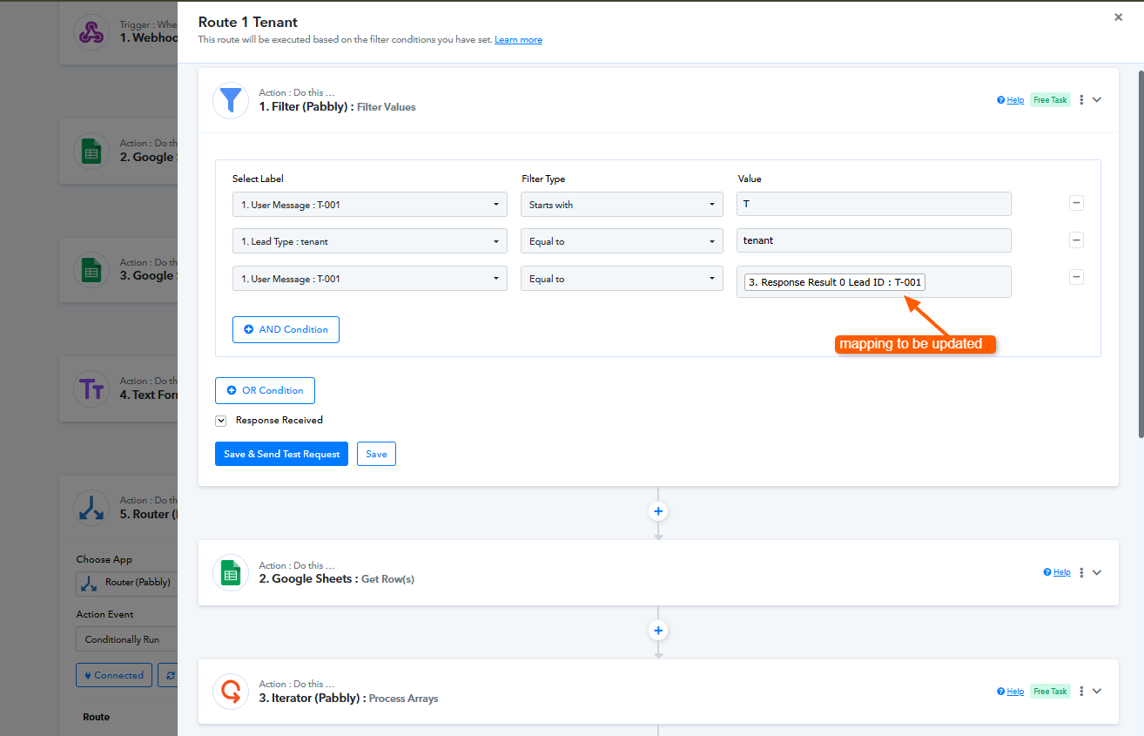Open the Action Event 'Conditionally Run' dropdown in background
Viewport: 1144px width, 736px height.
tap(127, 639)
